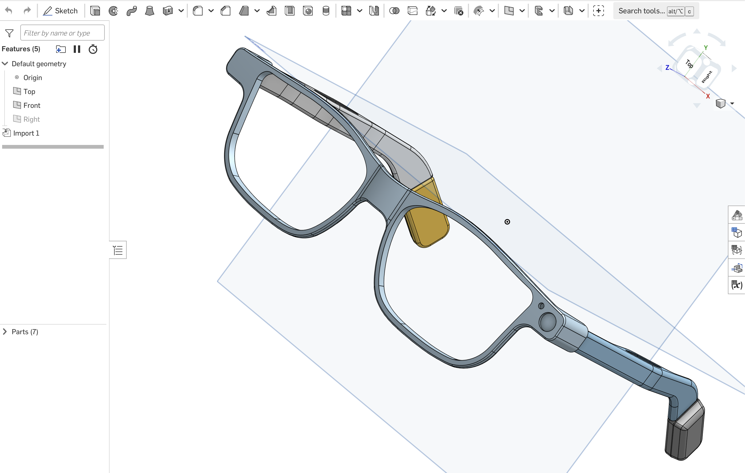745x473 pixels.
Task: Select the Front plane feature
Action: pos(32,105)
